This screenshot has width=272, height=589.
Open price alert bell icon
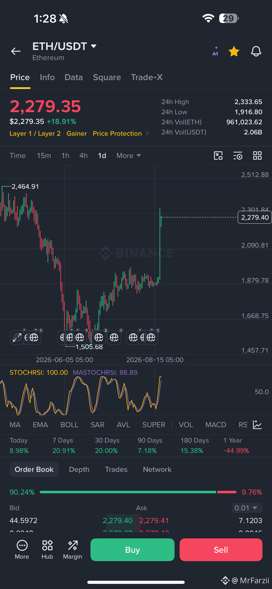click(x=256, y=51)
